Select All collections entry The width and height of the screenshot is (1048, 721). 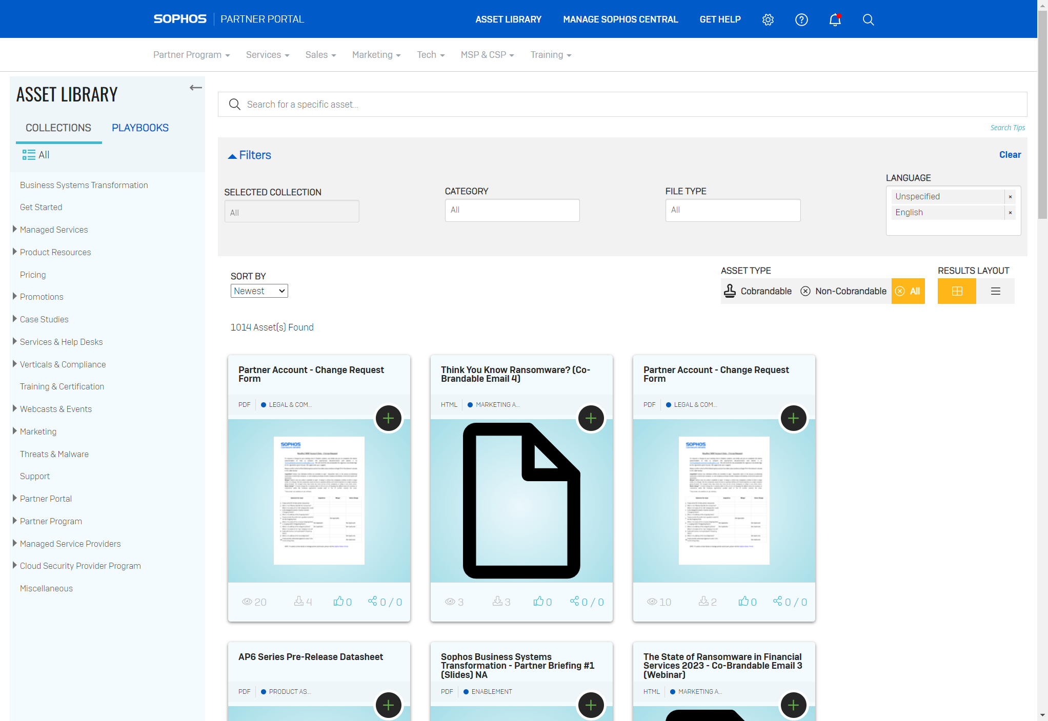36,155
